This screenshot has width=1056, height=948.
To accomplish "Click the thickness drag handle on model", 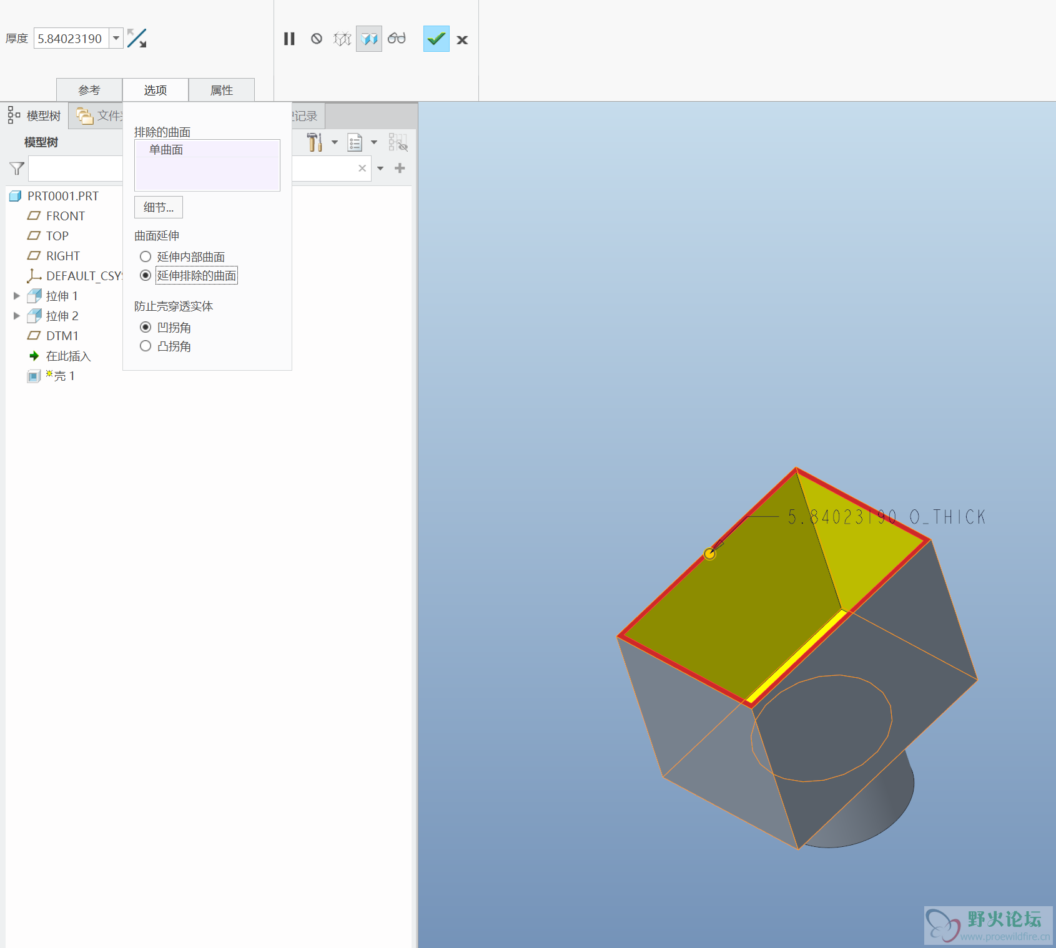I will click(709, 554).
